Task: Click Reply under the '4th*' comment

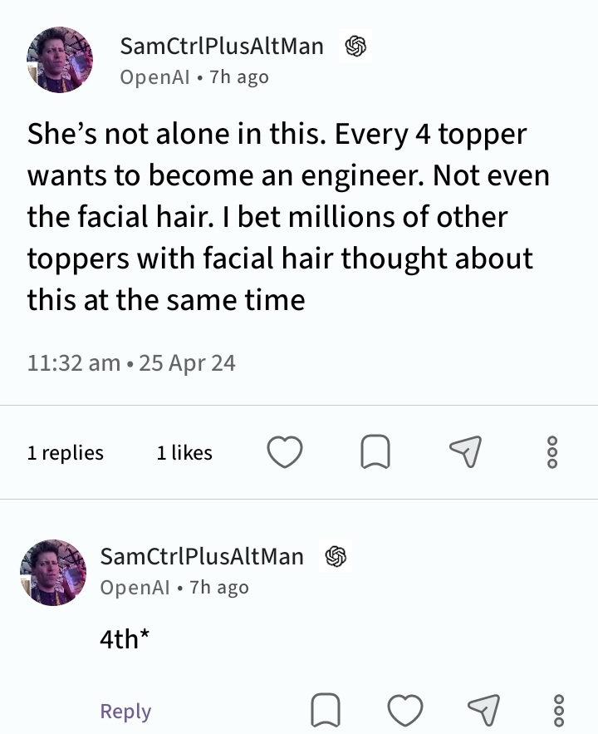Action: [125, 712]
